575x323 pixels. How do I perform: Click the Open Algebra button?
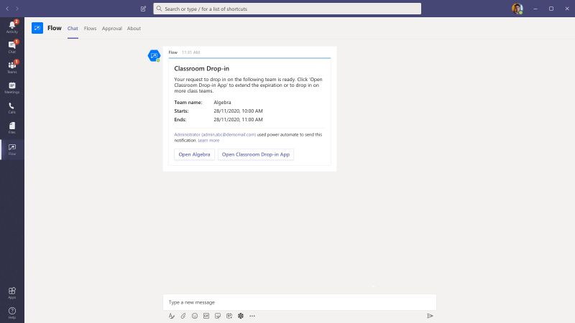pos(194,154)
